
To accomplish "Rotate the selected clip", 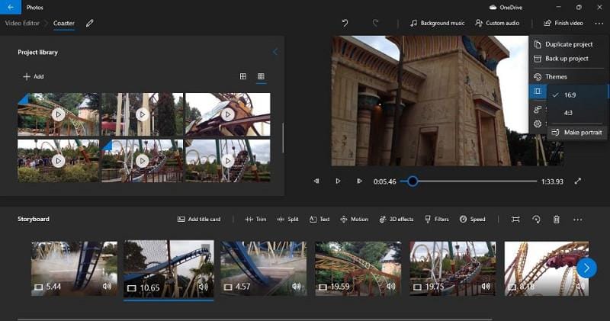I will click(x=536, y=220).
